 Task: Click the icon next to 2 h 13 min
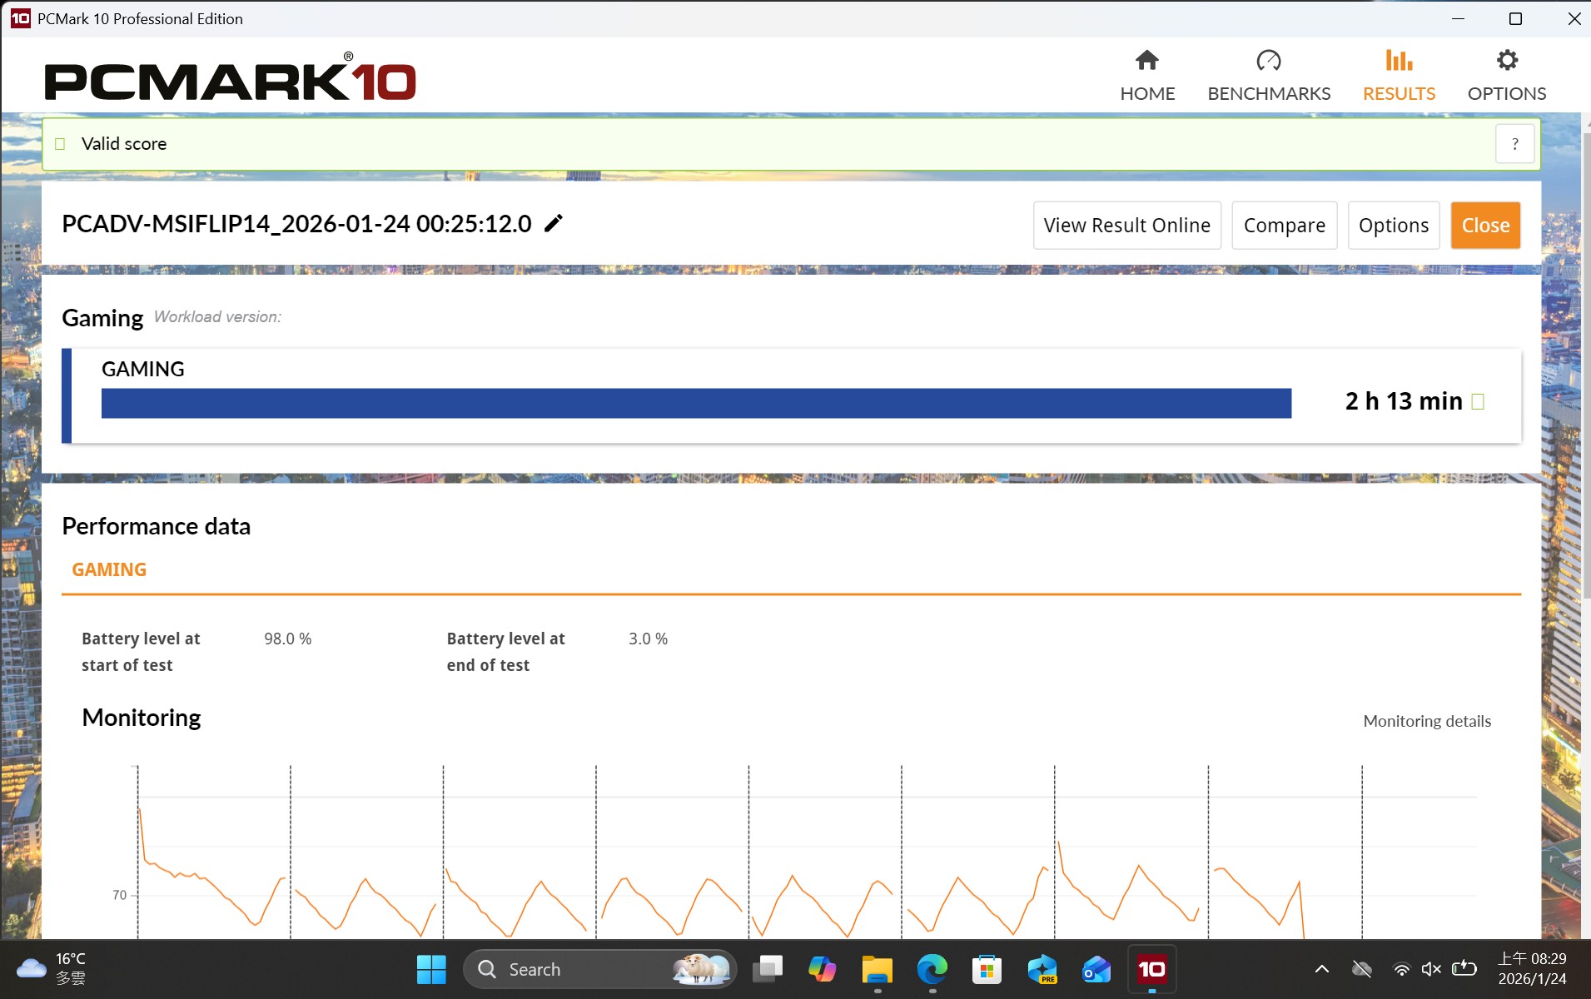(x=1478, y=402)
